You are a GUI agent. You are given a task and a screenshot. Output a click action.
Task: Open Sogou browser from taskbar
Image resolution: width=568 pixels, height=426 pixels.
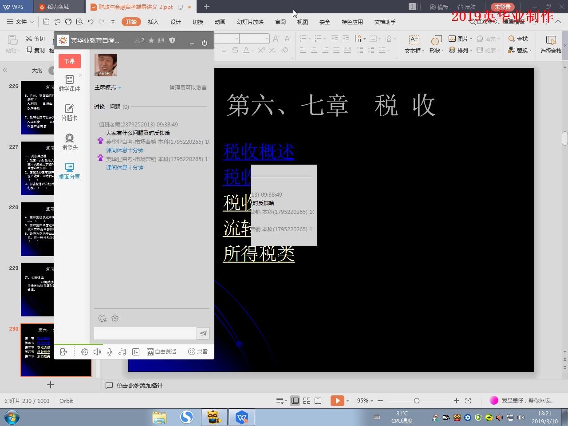[x=187, y=417]
